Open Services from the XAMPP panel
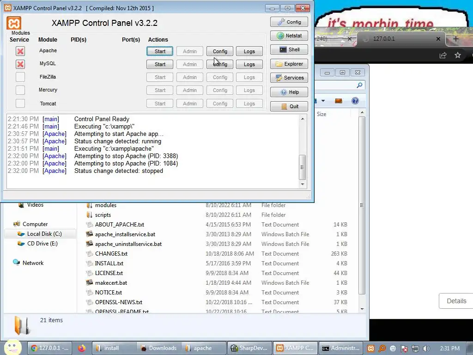Image resolution: width=473 pixels, height=355 pixels. pyautogui.click(x=289, y=78)
